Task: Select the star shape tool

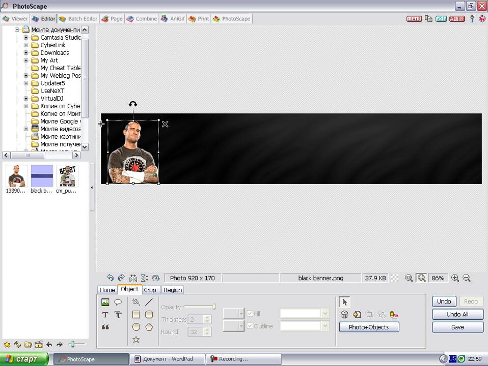Action: [136, 340]
